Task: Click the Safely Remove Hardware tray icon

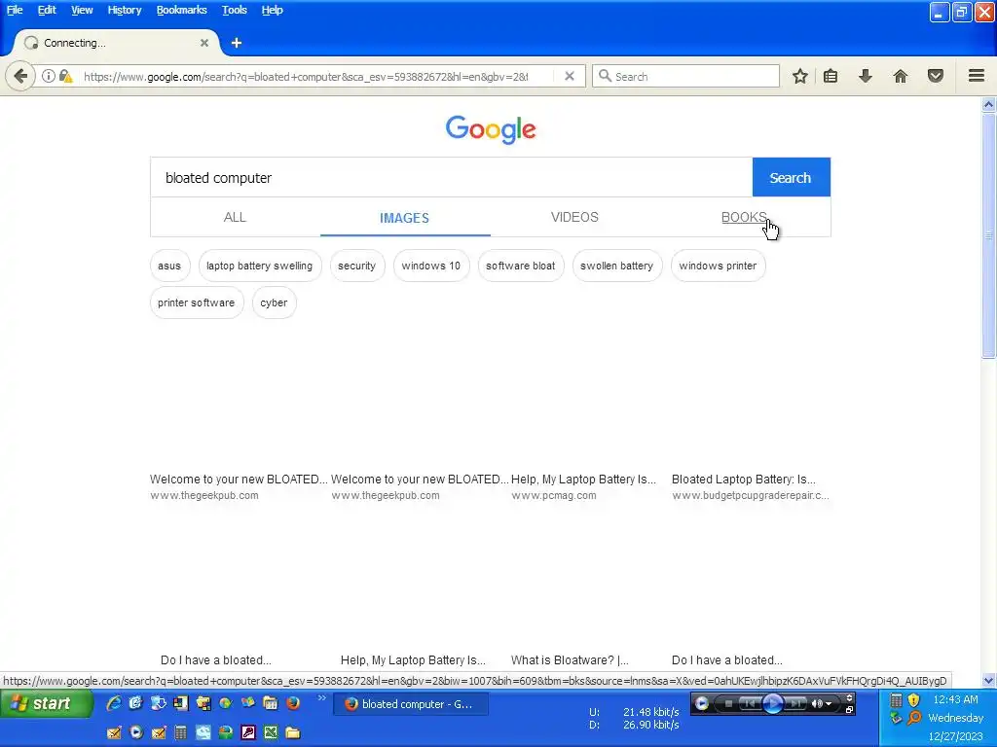Action: click(x=896, y=718)
